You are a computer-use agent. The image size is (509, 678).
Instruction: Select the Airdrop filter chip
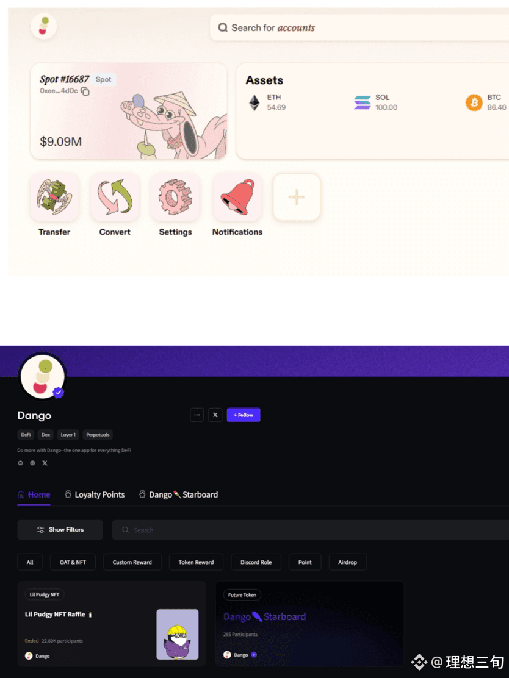tap(347, 562)
